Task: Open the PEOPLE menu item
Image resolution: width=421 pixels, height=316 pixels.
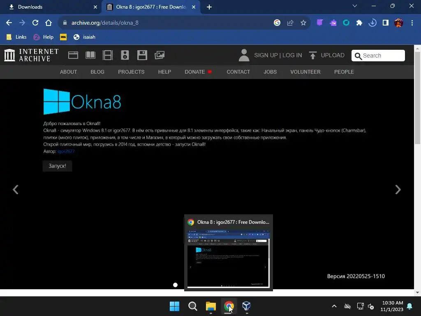Action: coord(344,72)
